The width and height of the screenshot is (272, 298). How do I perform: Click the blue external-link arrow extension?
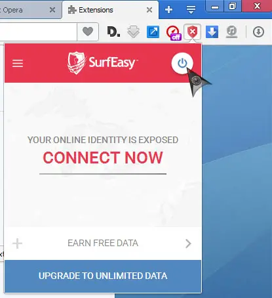[153, 32]
